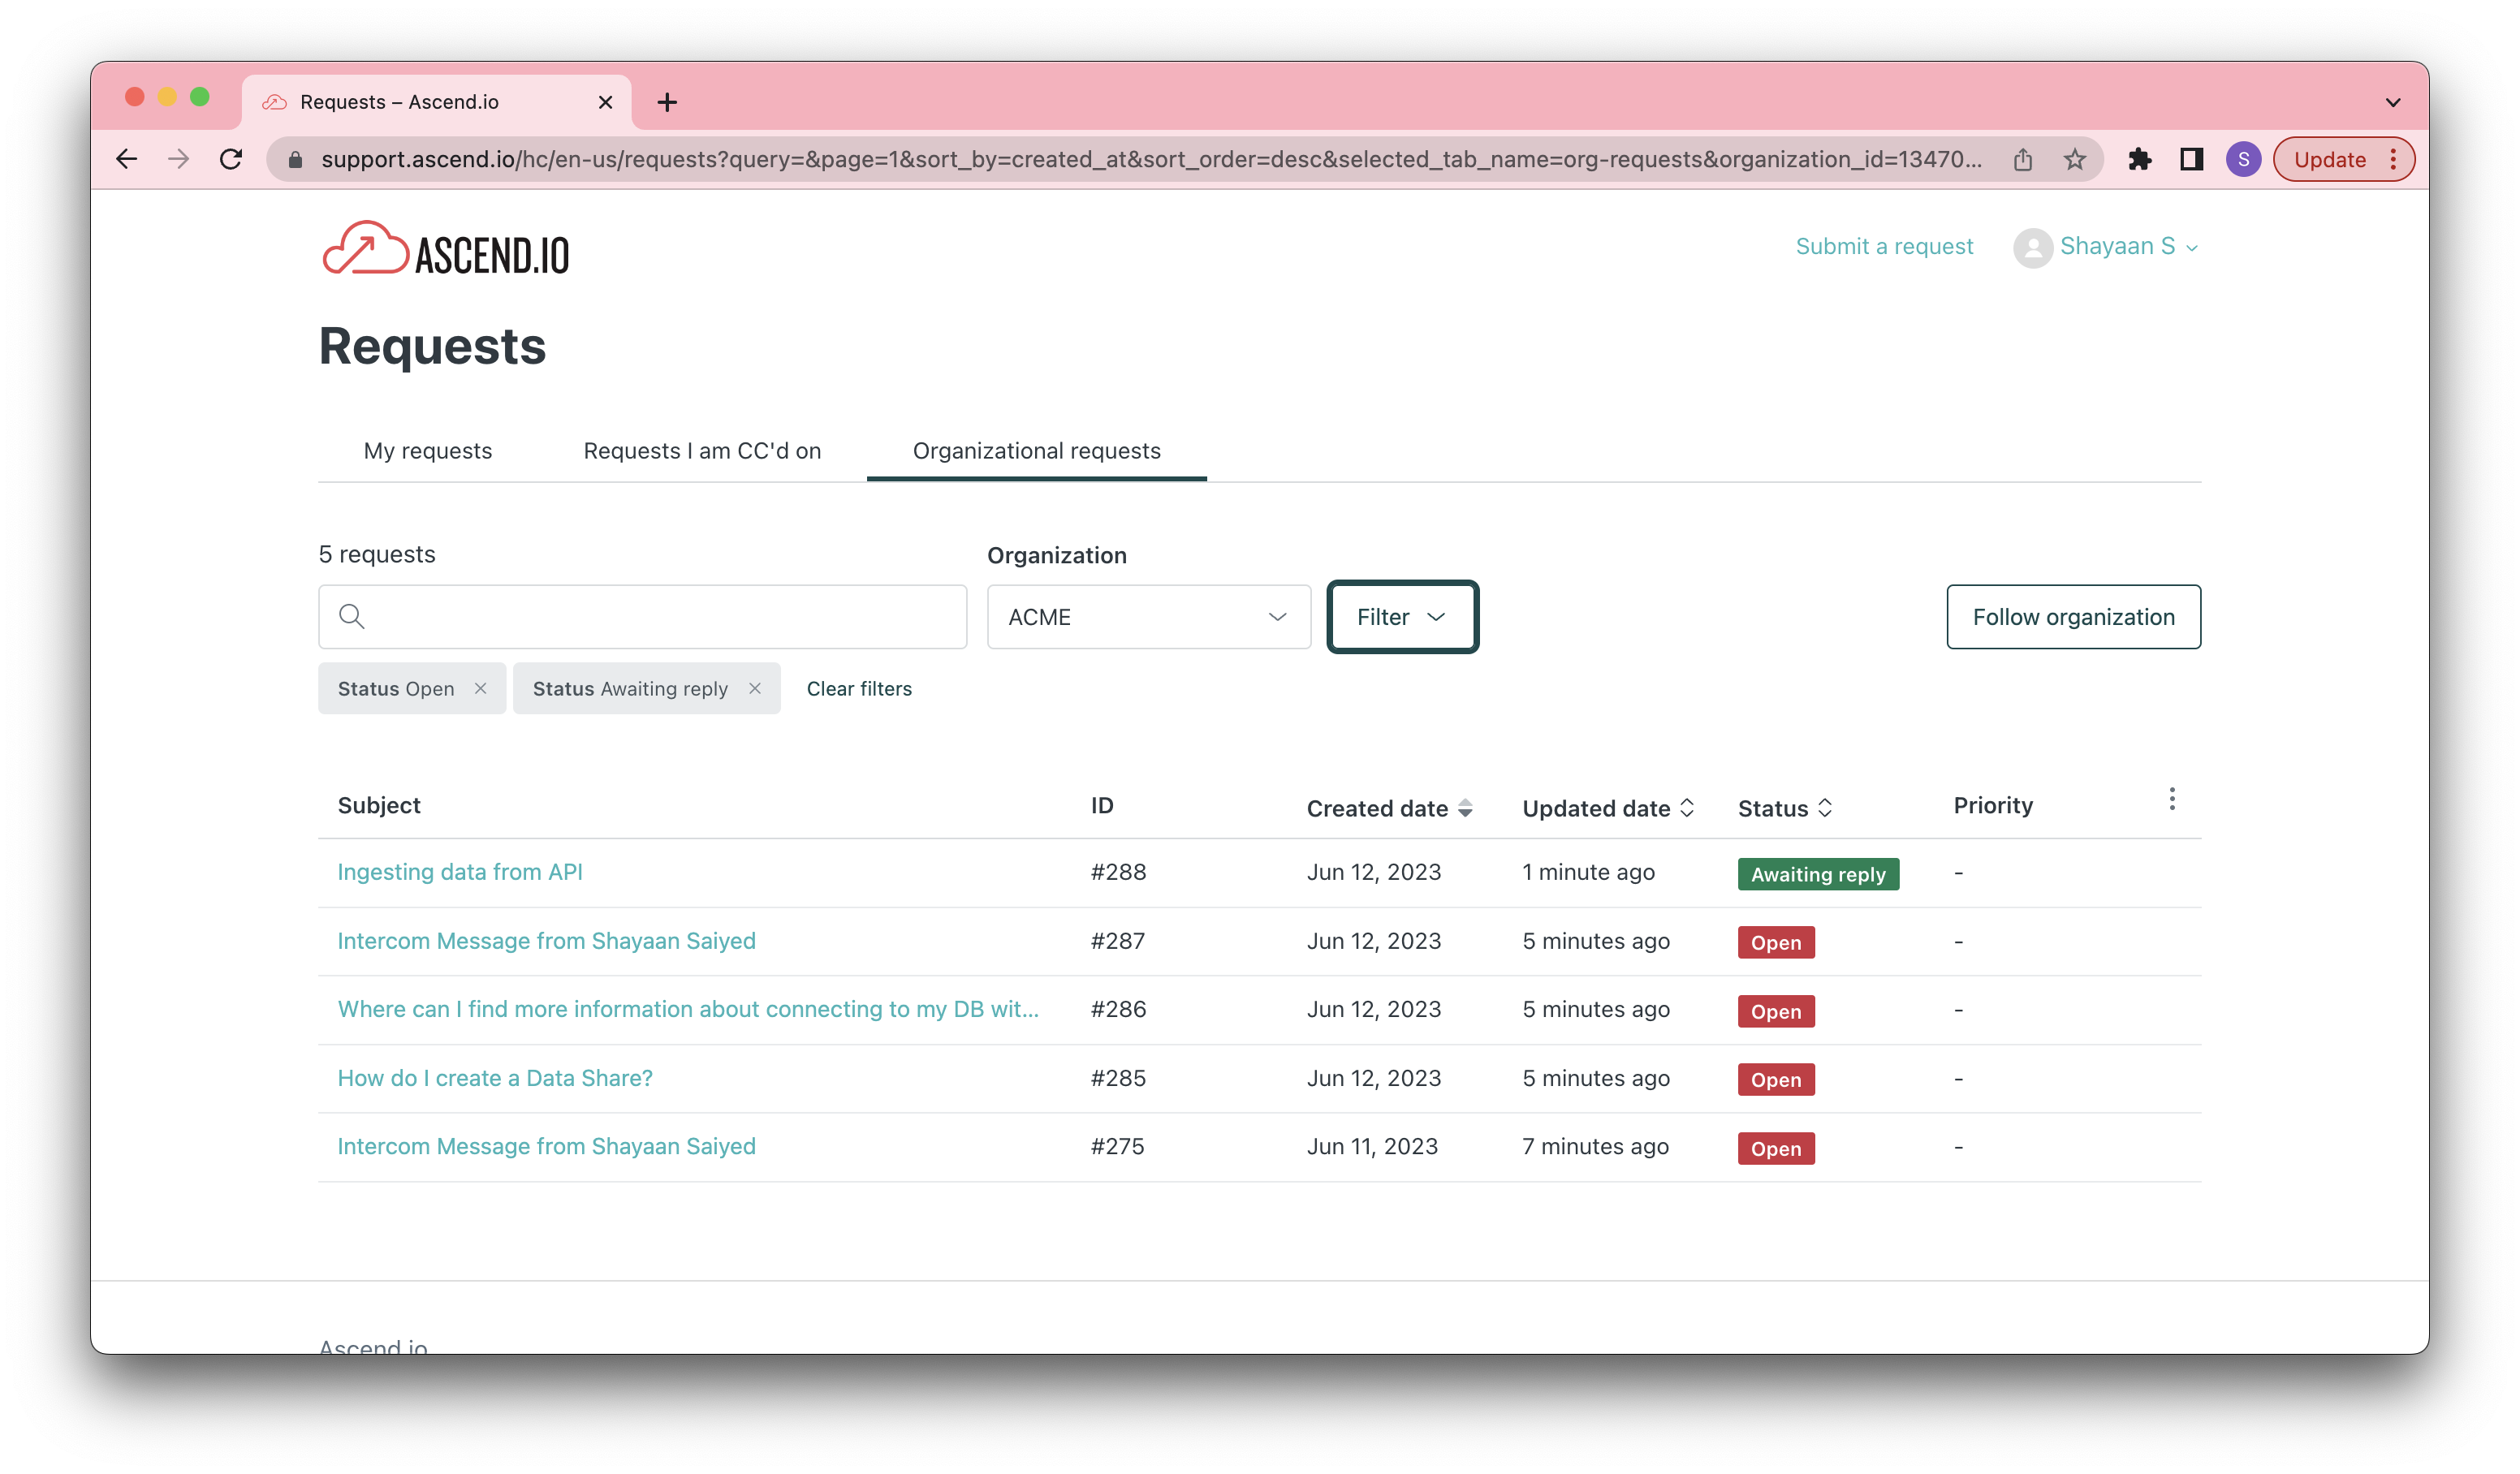Open Intercom Message request #275

point(546,1146)
